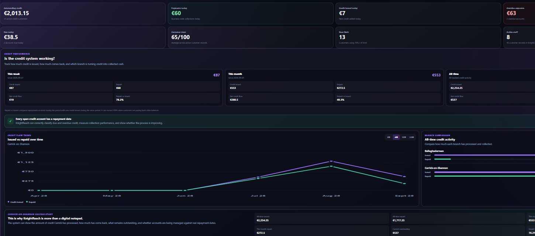The height and width of the screenshot is (236, 535).
Task: Click the Carrick-on-Shannon label under the chart title
Action: 18,144
